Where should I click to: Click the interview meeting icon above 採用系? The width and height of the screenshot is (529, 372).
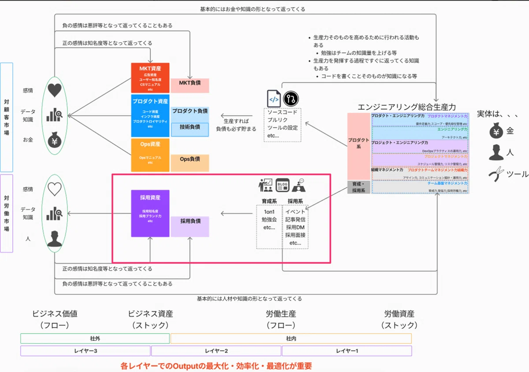pos(299,186)
